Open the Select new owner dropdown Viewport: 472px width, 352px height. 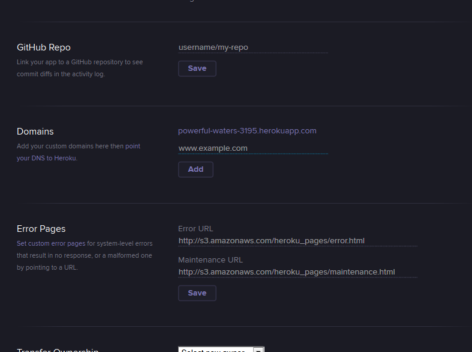point(221,350)
